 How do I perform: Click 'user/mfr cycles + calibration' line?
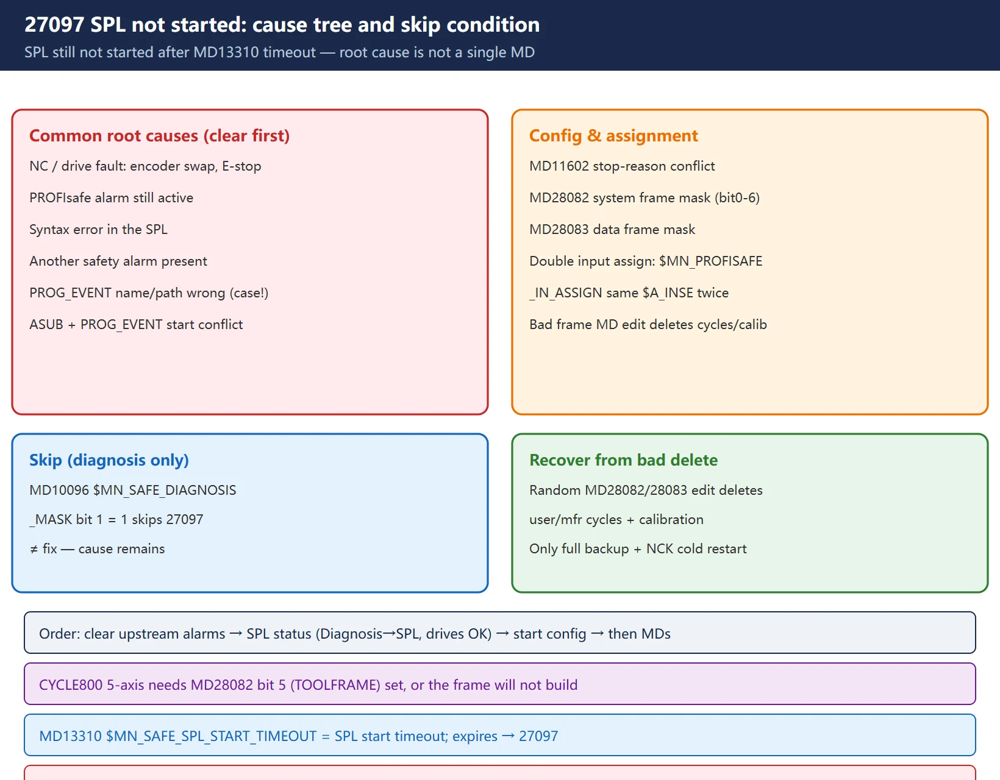pos(616,520)
